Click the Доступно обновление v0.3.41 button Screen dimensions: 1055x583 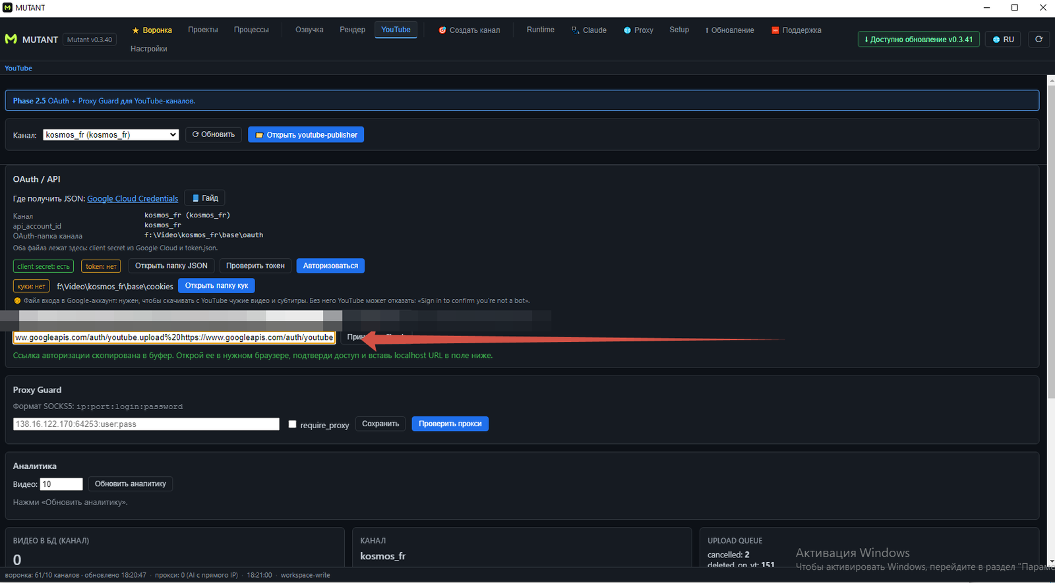coord(919,40)
